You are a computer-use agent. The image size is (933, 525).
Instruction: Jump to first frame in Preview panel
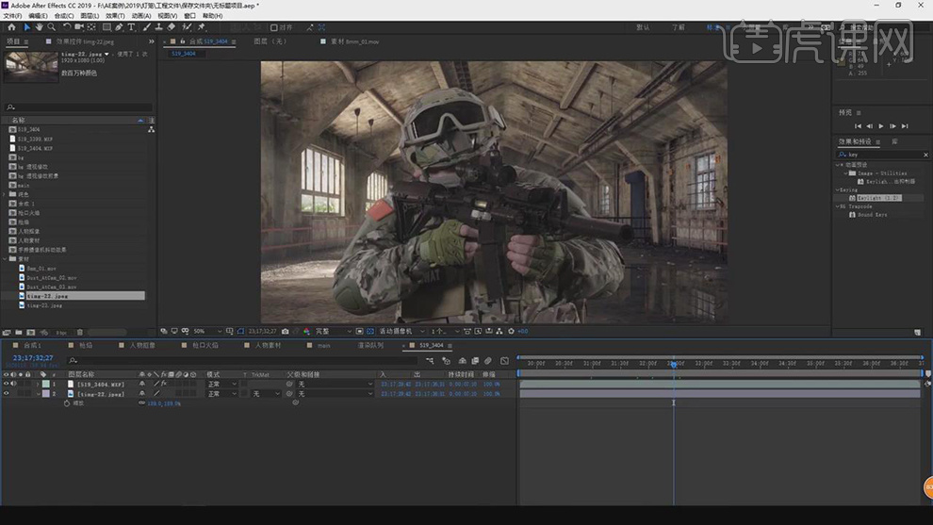tap(858, 126)
